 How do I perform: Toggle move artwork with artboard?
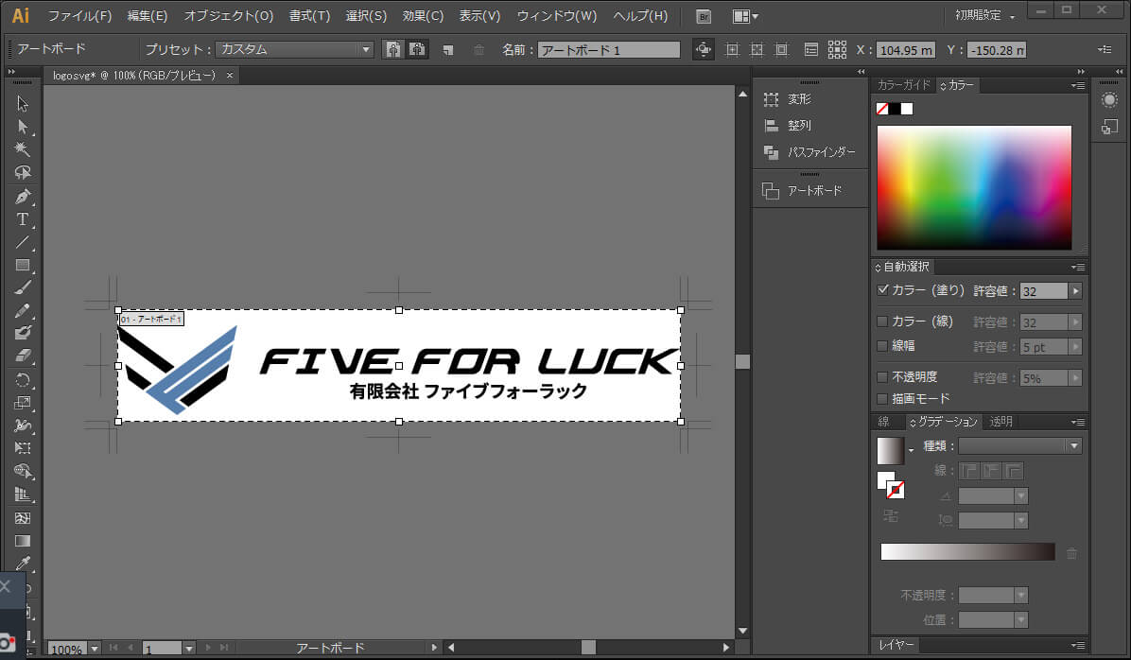pyautogui.click(x=703, y=50)
